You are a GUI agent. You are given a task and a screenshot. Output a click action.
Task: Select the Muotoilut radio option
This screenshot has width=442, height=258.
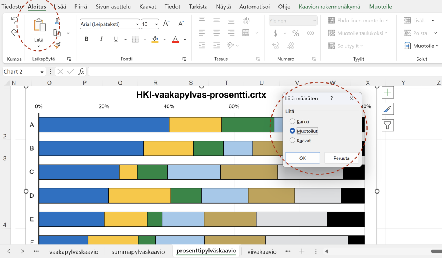click(292, 131)
